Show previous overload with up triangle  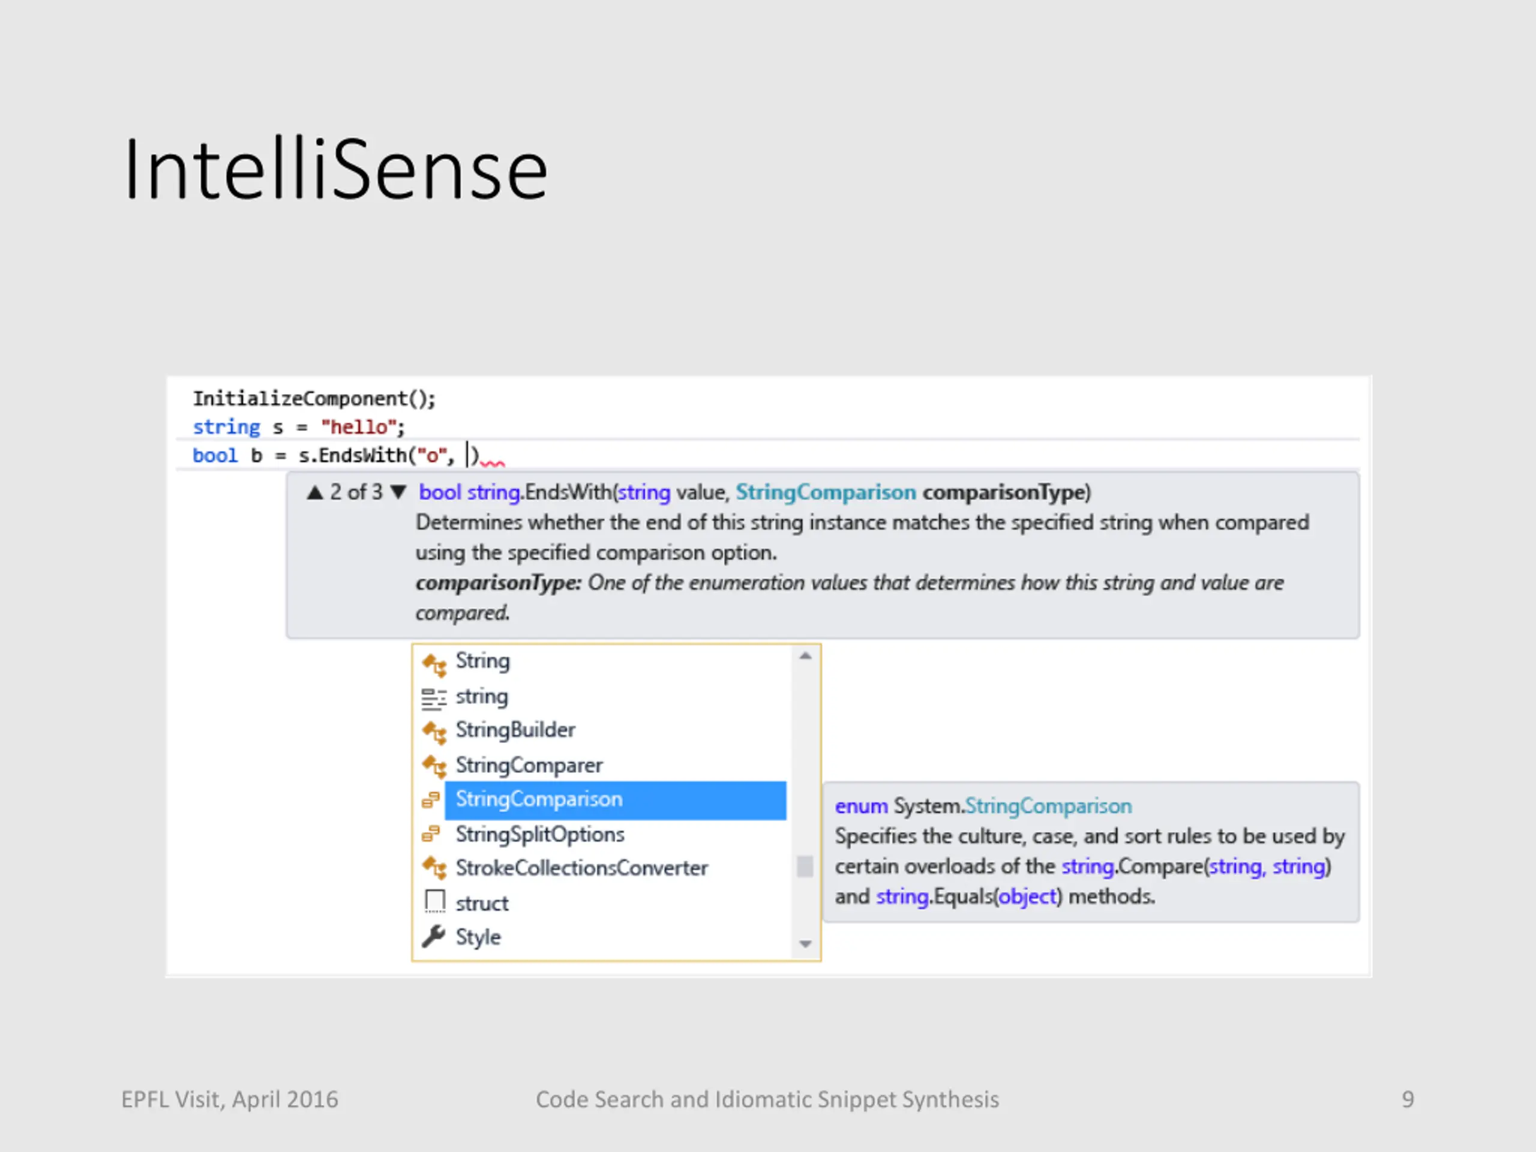coord(314,493)
